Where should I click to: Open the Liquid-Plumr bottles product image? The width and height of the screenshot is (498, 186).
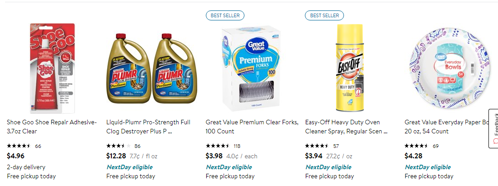coord(151,68)
